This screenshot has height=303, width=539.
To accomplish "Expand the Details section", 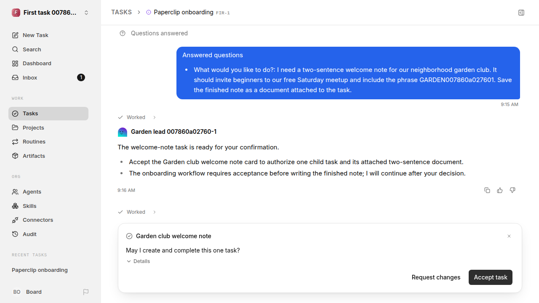I will [138, 261].
